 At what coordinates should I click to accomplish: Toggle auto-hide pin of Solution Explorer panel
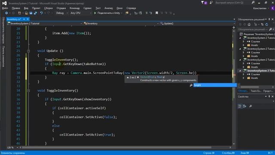click(269, 19)
